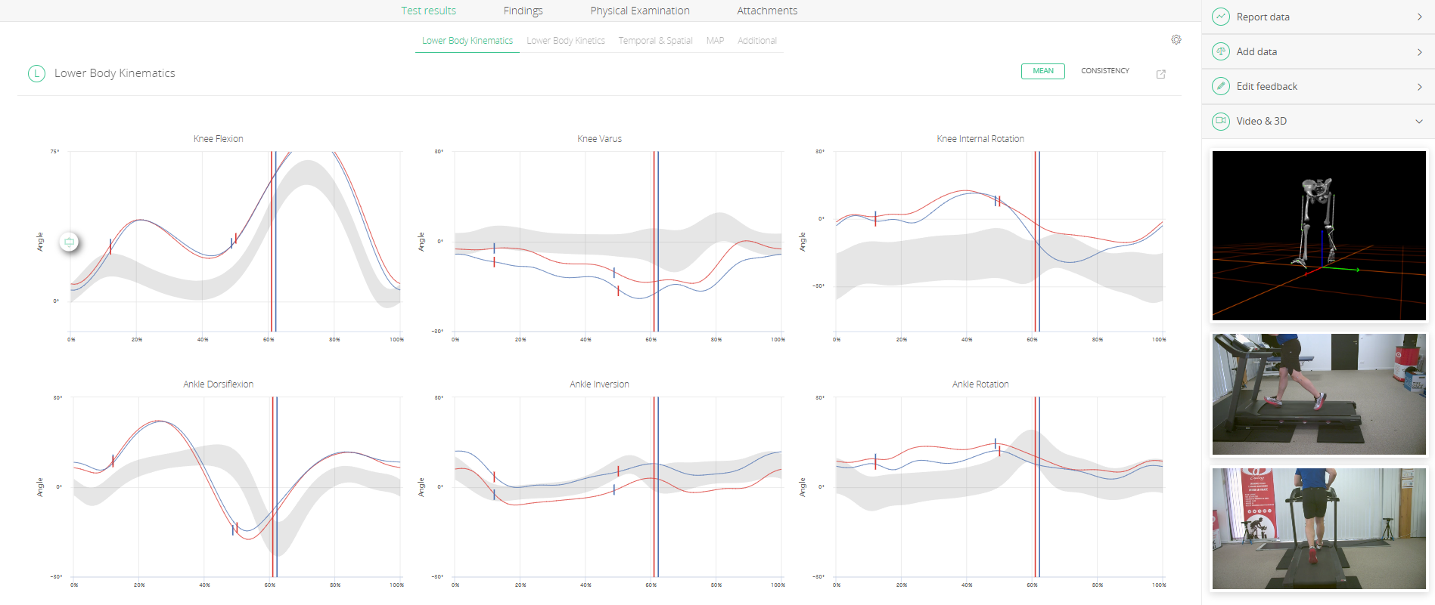The image size is (1435, 605).
Task: Click the Ankle Dorsiflexion chart title
Action: (x=219, y=384)
